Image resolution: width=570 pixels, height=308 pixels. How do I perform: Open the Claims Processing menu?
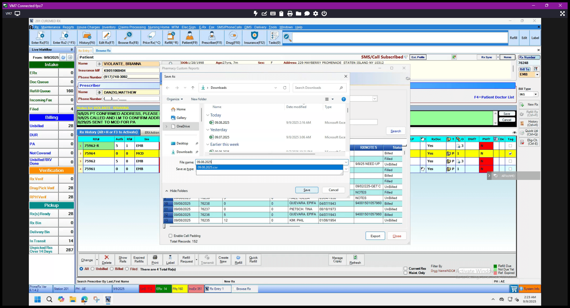tap(132, 27)
